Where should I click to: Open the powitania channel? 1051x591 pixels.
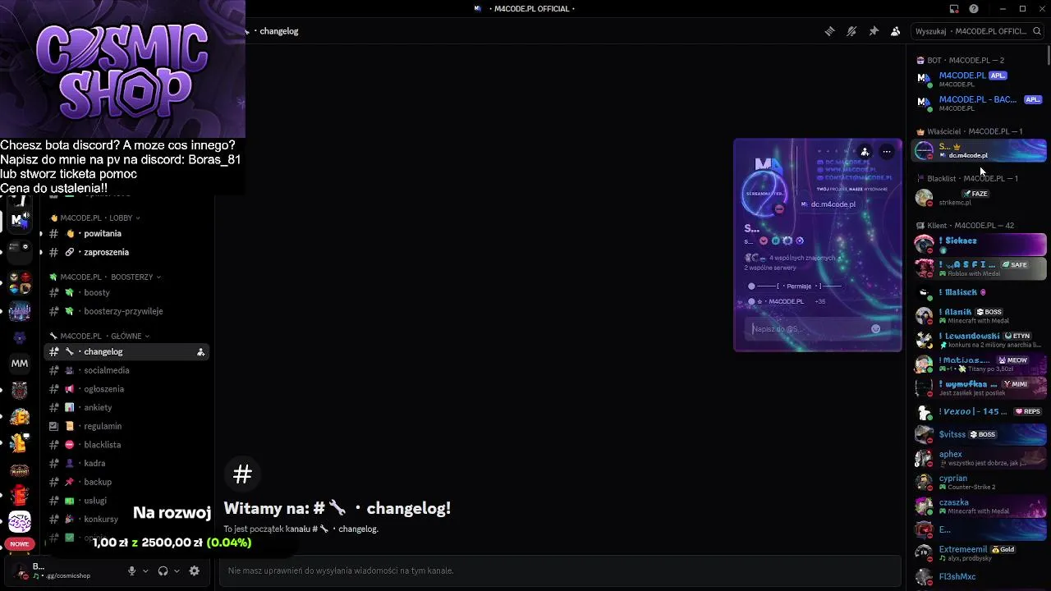tap(127, 234)
